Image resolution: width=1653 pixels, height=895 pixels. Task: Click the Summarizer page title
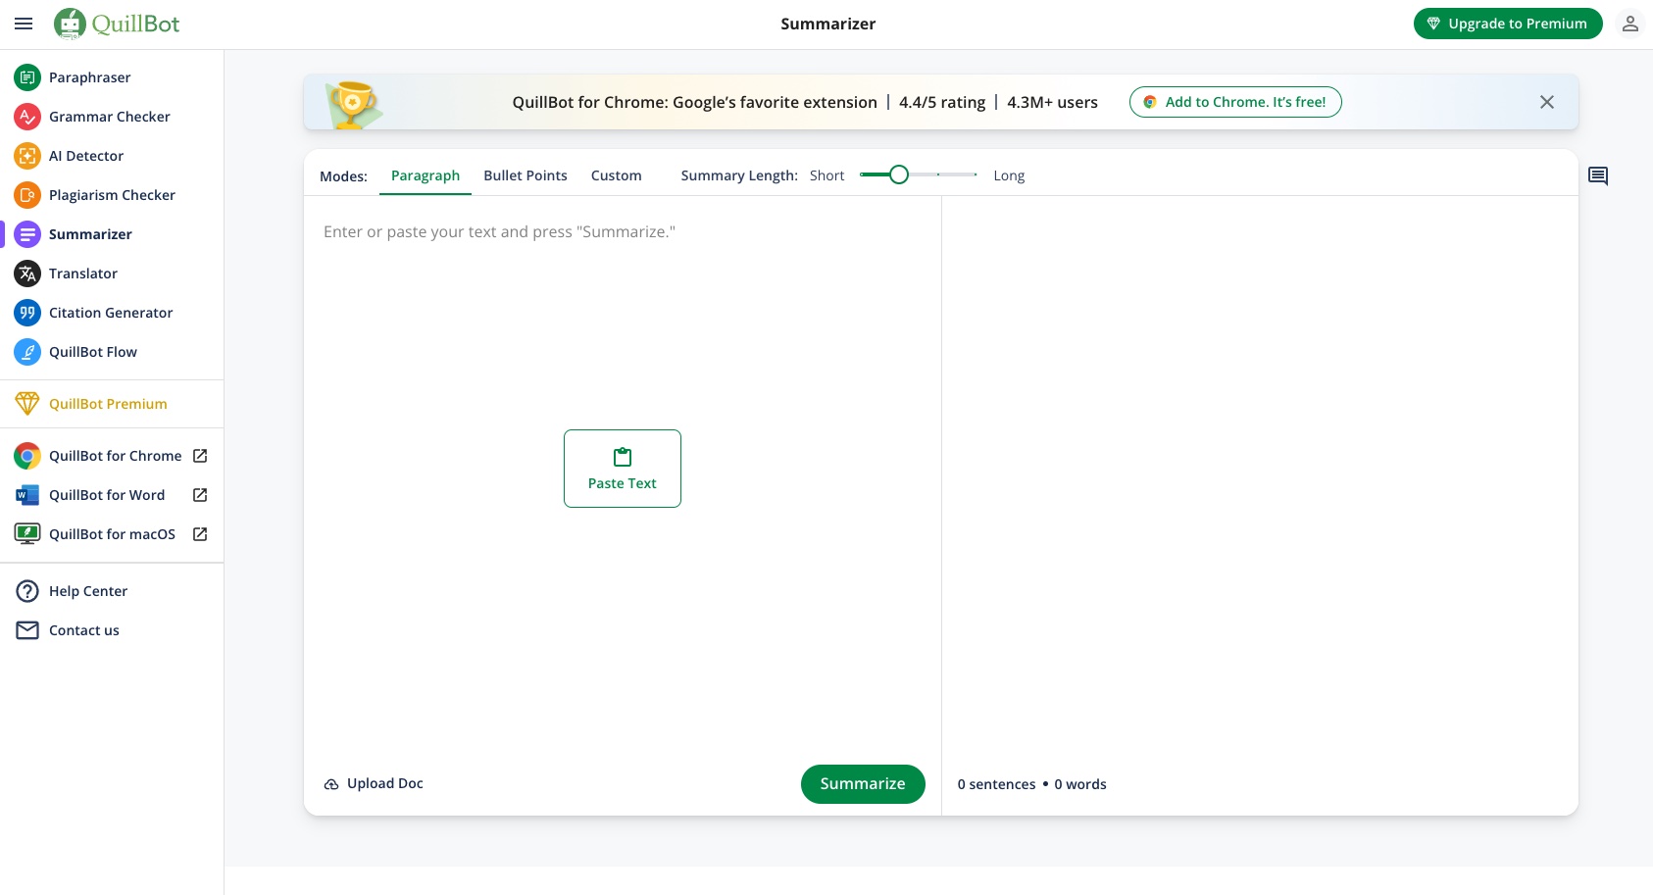[828, 24]
